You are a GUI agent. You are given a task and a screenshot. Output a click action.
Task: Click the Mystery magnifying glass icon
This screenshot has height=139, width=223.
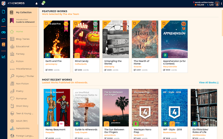[x=12, y=76]
